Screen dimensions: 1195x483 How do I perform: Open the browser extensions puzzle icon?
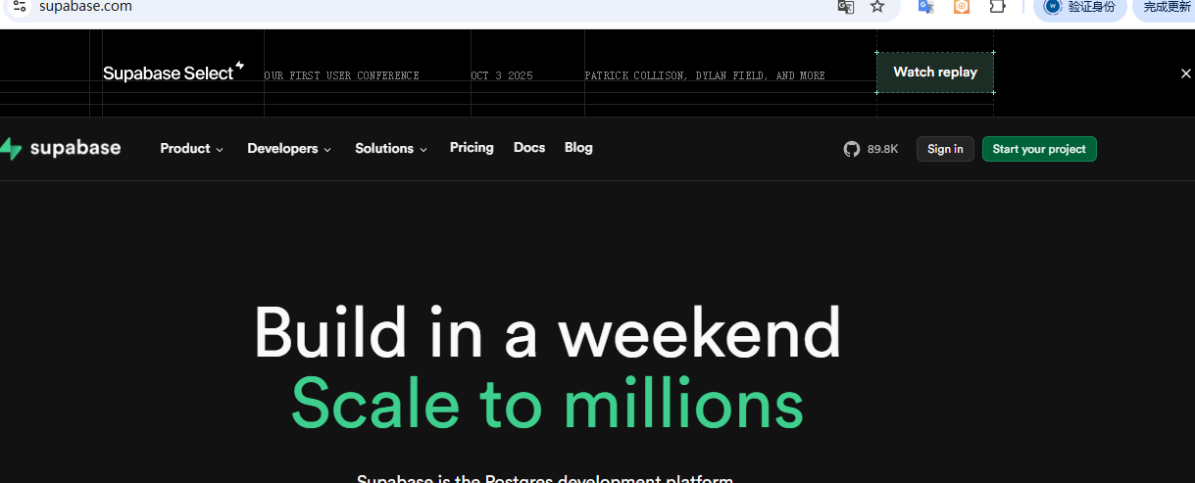[x=997, y=7]
